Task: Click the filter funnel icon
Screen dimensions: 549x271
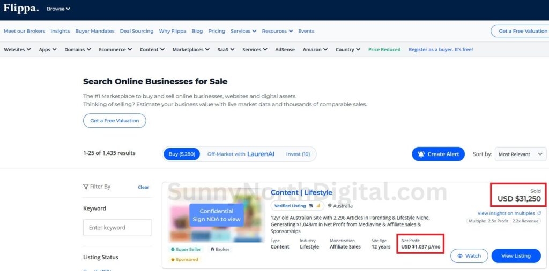Action: (86, 187)
